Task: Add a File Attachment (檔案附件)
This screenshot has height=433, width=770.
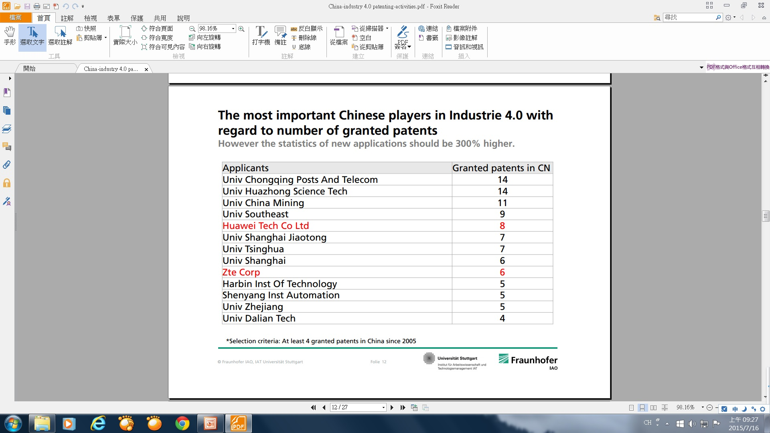Action: click(462, 28)
